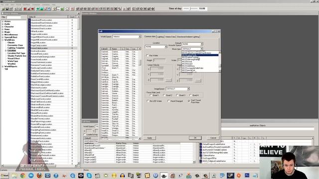319x179 pixels.
Task: Open Skype from the taskbar
Action: [x=89, y=176]
